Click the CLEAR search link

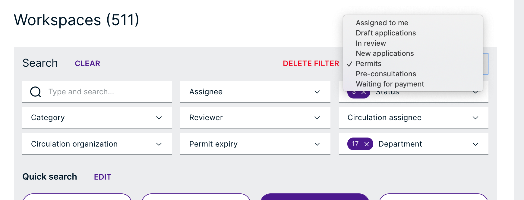click(x=87, y=63)
